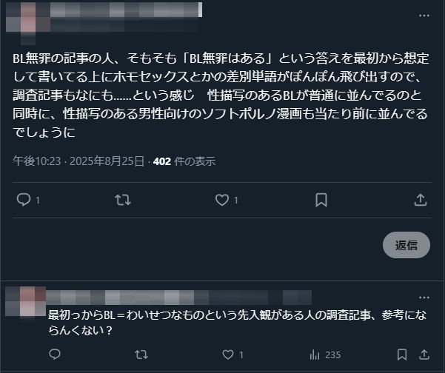Click the 返信 reply button

pyautogui.click(x=406, y=245)
